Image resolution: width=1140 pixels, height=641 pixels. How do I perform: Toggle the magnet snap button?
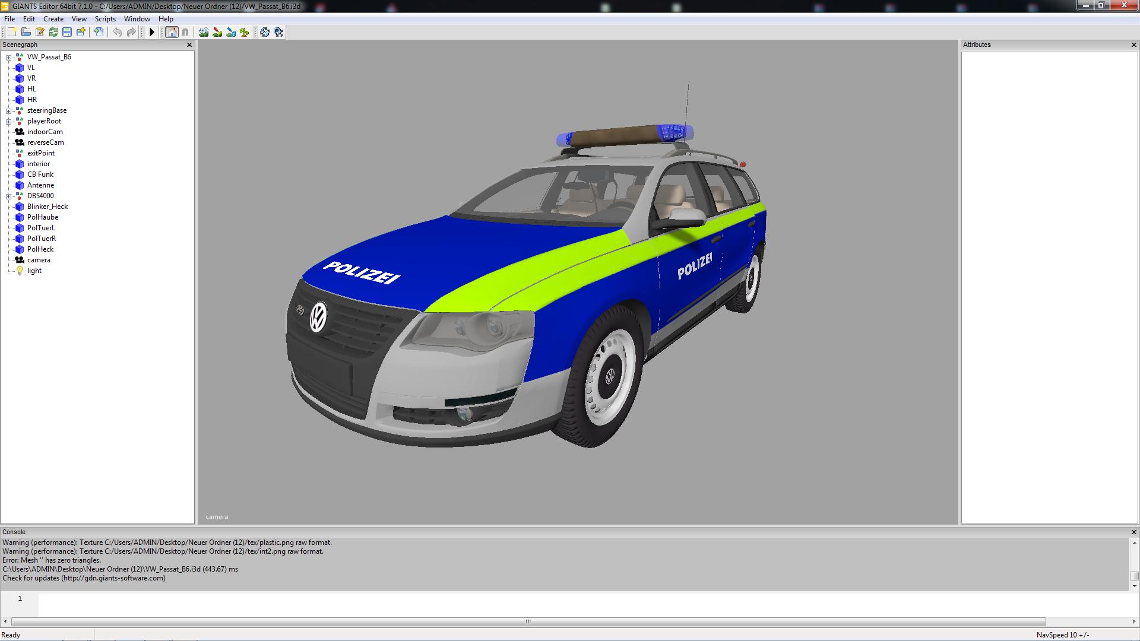coord(185,32)
